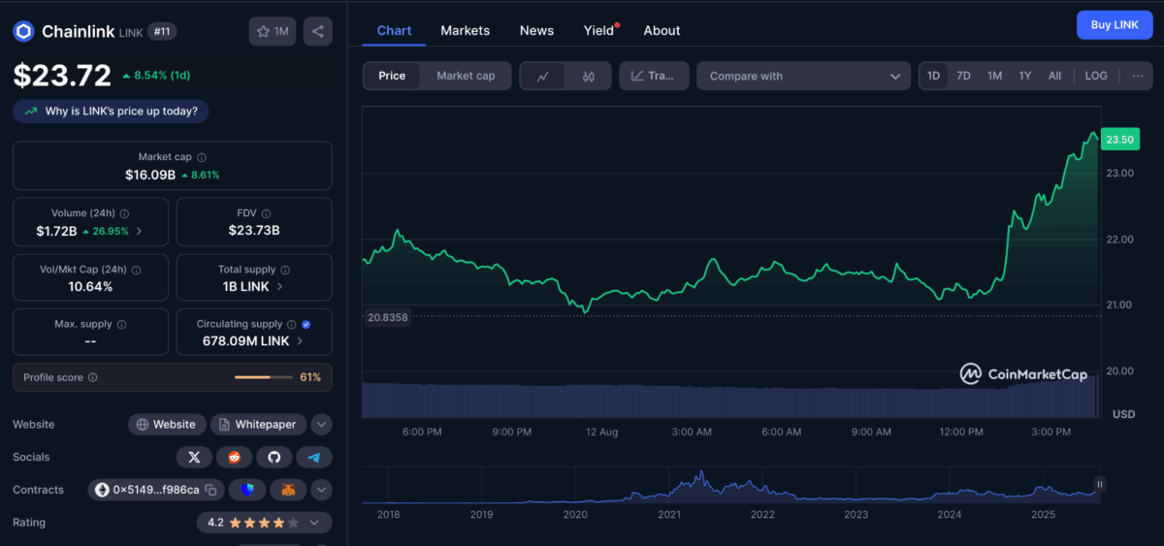Open the Telegram social link
Screen dimensions: 1164x546
tap(313, 457)
